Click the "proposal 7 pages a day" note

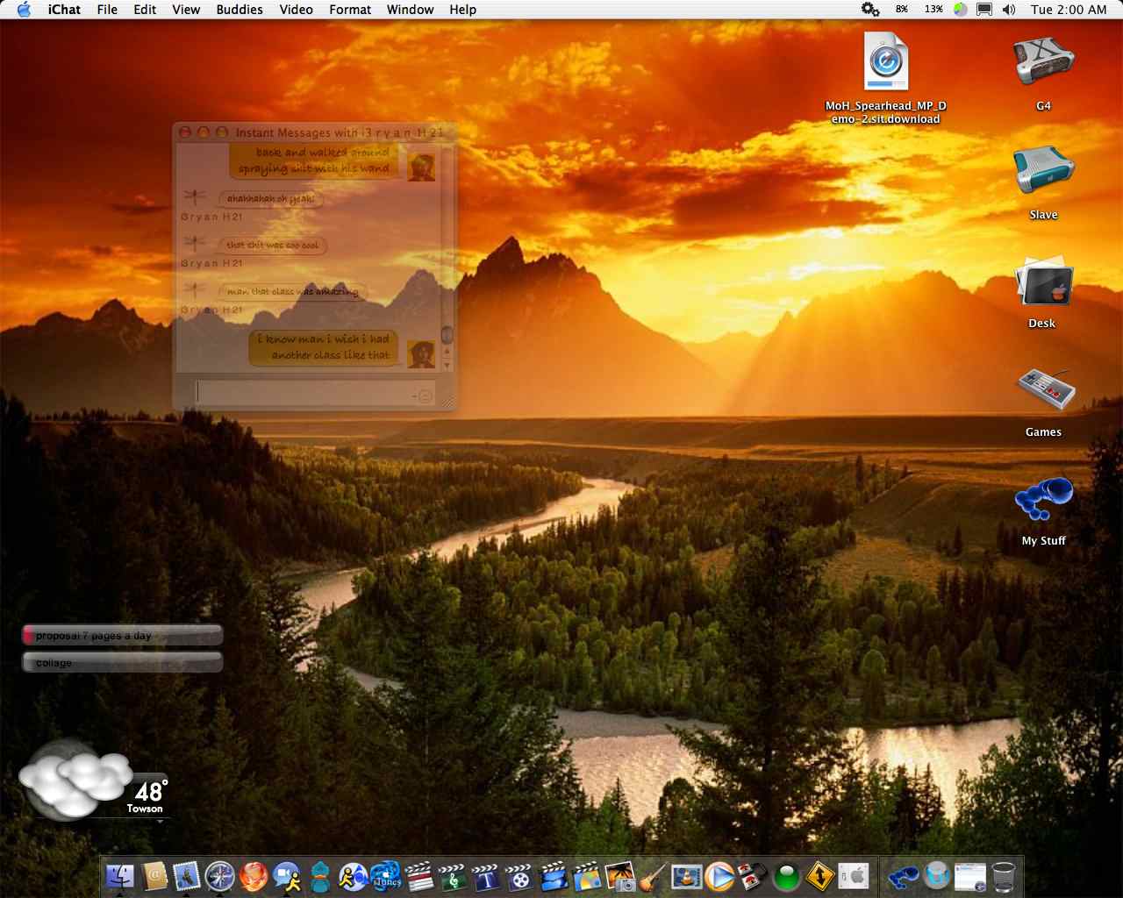coord(122,634)
